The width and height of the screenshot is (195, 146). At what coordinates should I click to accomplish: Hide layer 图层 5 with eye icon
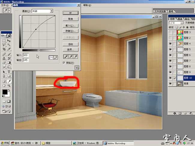pos(170,49)
